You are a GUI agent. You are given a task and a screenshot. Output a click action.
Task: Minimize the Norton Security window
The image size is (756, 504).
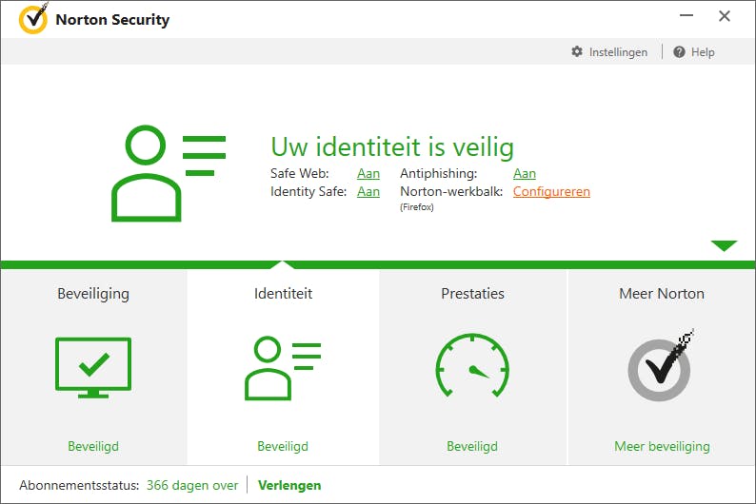point(687,16)
